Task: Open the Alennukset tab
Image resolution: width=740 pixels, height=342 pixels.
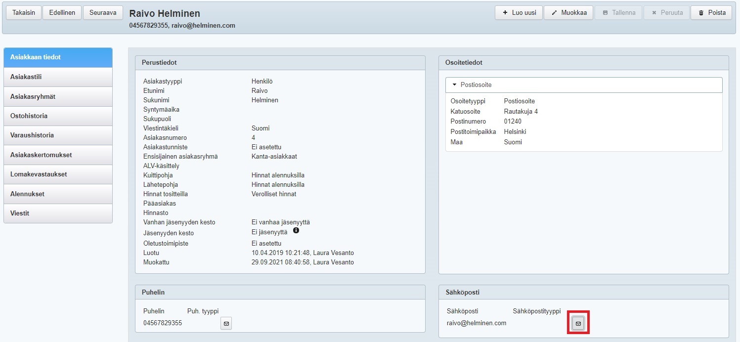Action: tap(58, 194)
